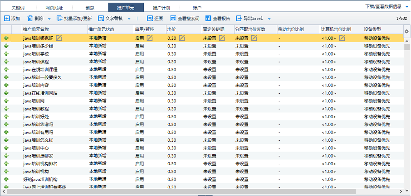
Task: Click the Delete trash icon
Action: [x=30, y=19]
